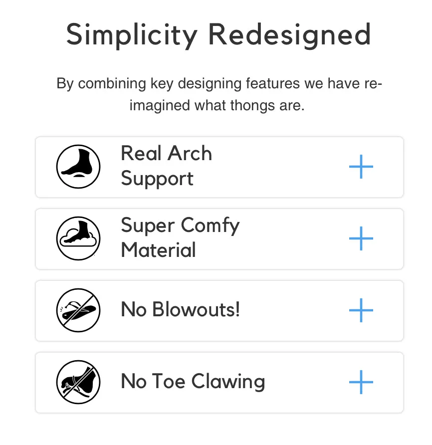Click the word Redesigned in the title

(x=289, y=35)
